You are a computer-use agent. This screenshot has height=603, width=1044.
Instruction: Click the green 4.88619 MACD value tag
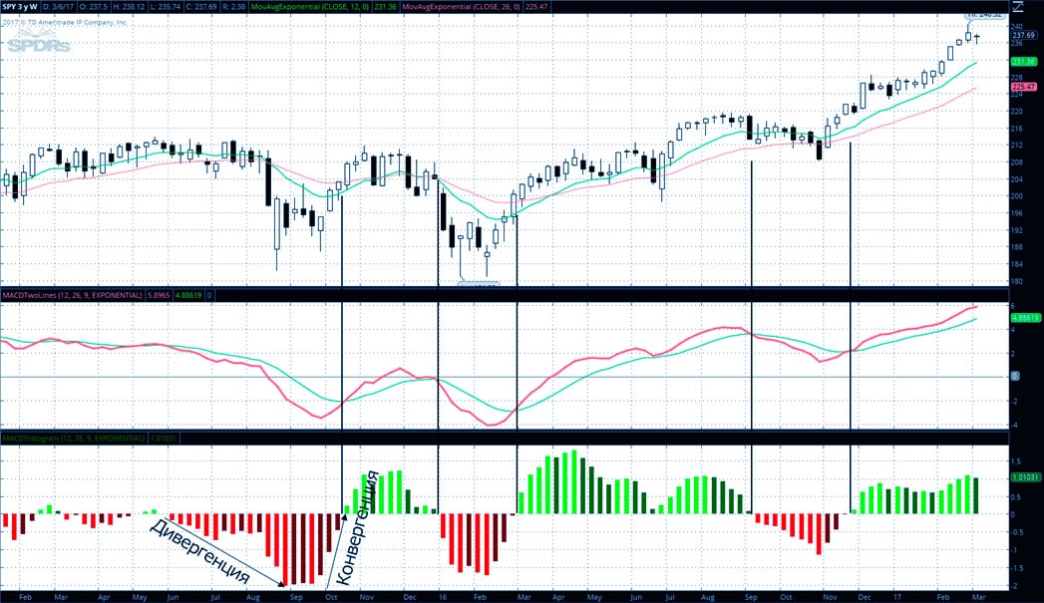pos(1025,317)
